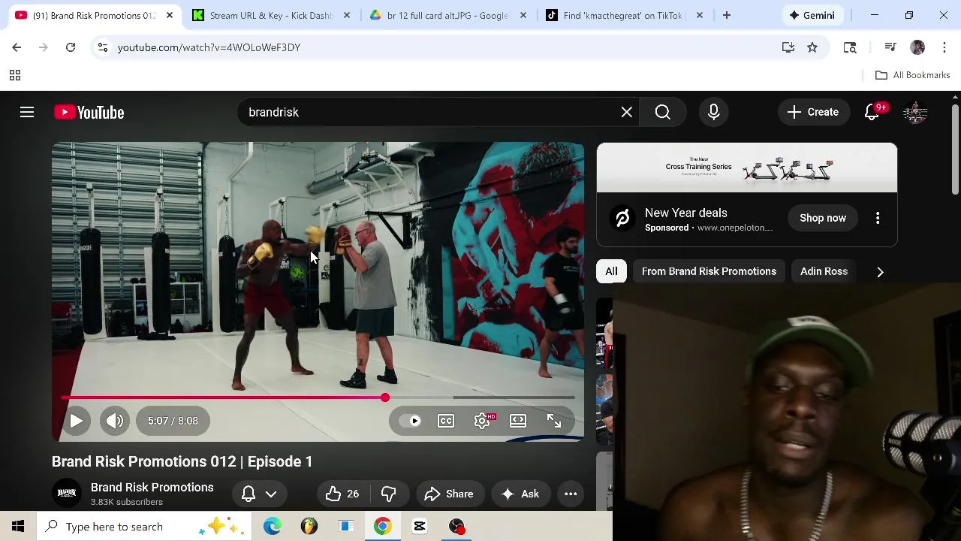Click the page vertical scrollbar
This screenshot has height=541, width=961.
[955, 150]
